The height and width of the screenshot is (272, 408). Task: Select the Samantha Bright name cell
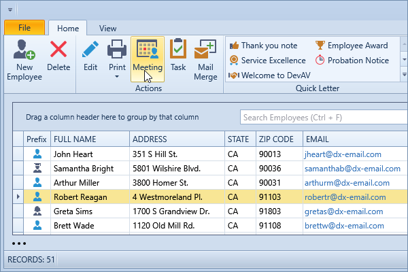coord(90,169)
